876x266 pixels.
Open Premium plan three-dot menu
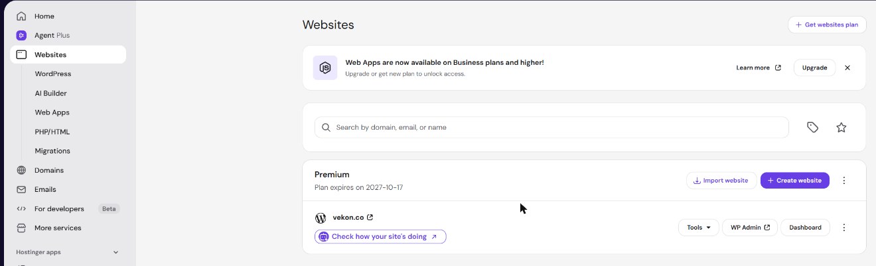pos(844,180)
